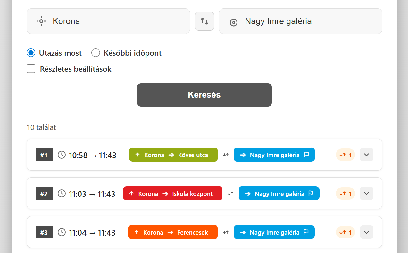Select the Későbbi időpont radio option
408x256 pixels.
pyautogui.click(x=96, y=52)
